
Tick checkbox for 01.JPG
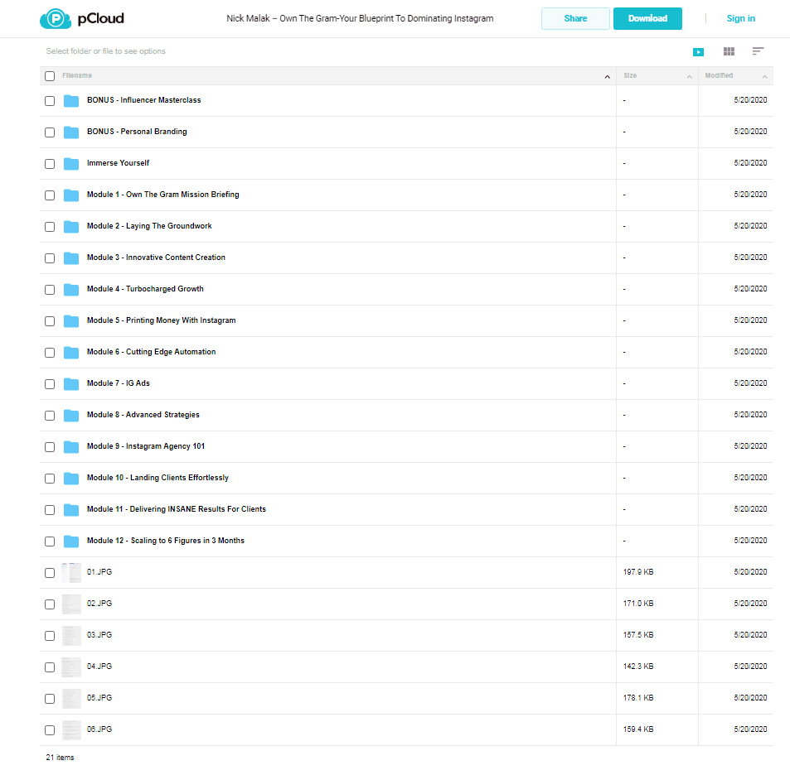tap(50, 573)
